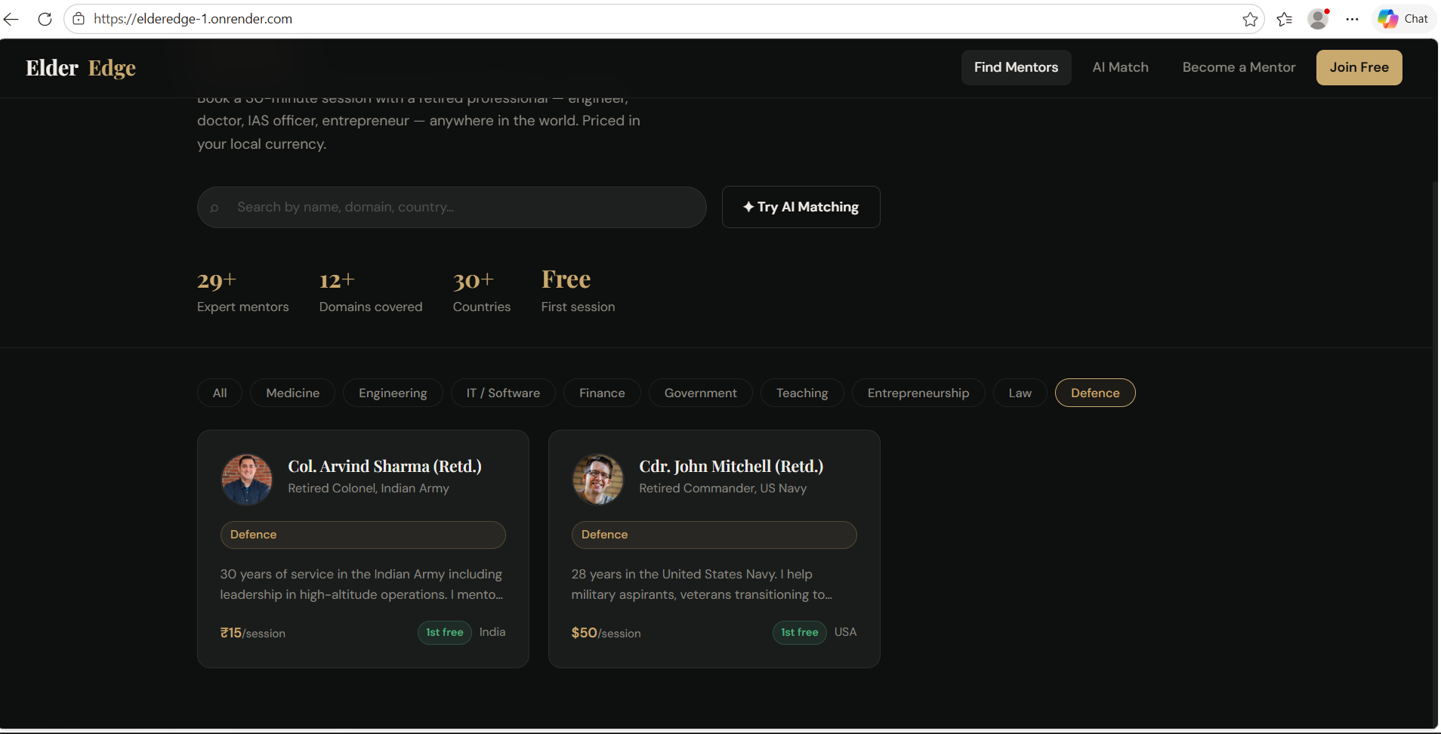Filter mentors by Entrepreneurship
The height and width of the screenshot is (734, 1441).
[918, 393]
